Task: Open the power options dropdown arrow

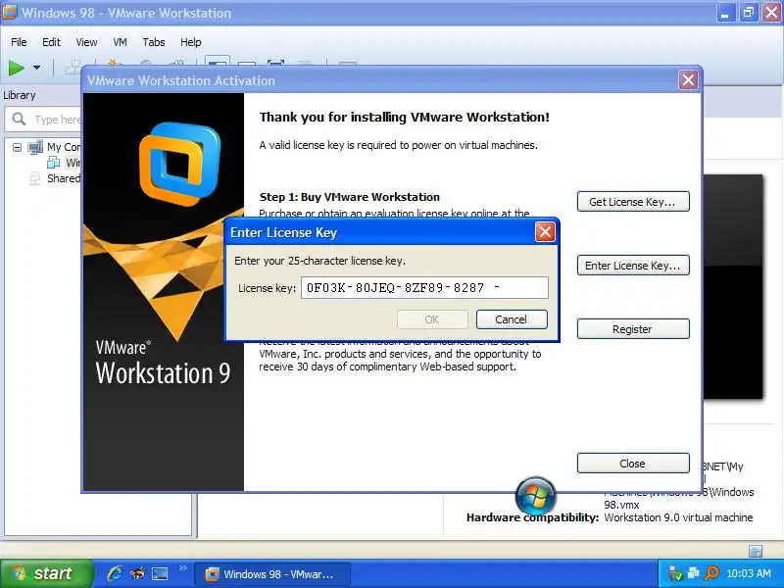Action: tap(36, 67)
